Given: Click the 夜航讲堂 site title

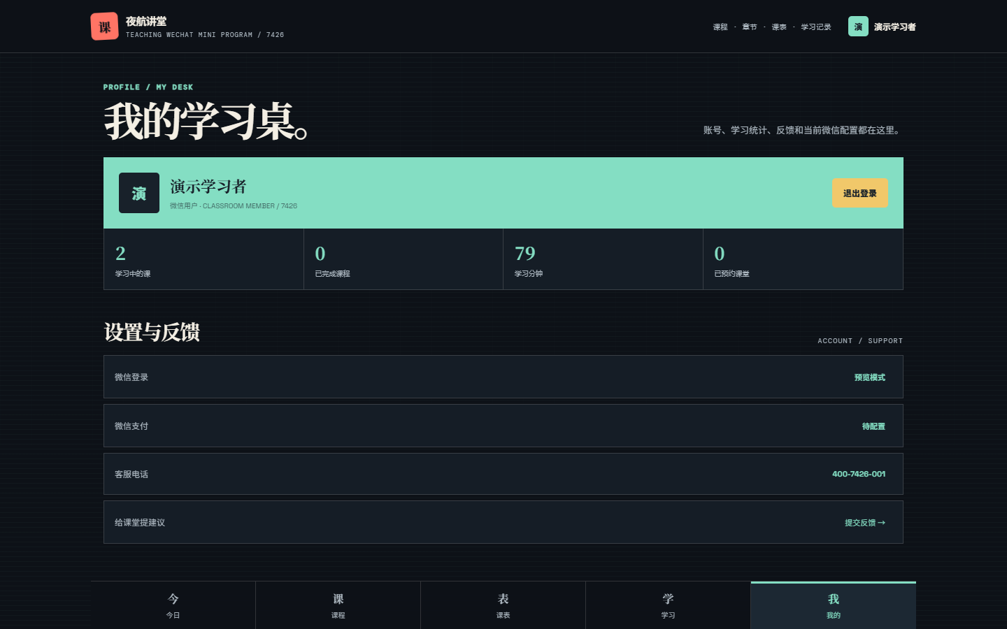Looking at the screenshot, I should [146, 22].
